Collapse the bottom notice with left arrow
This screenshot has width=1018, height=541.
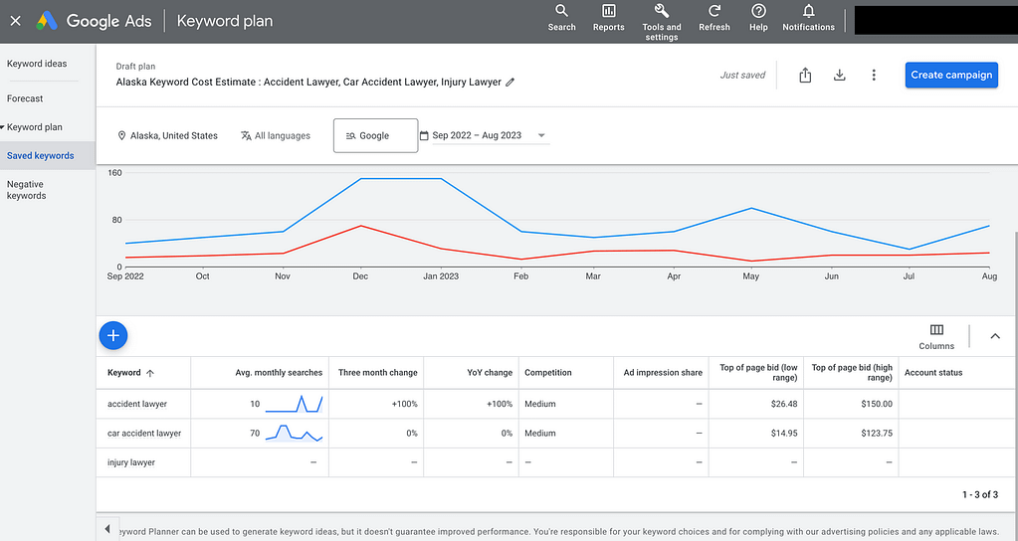(107, 529)
